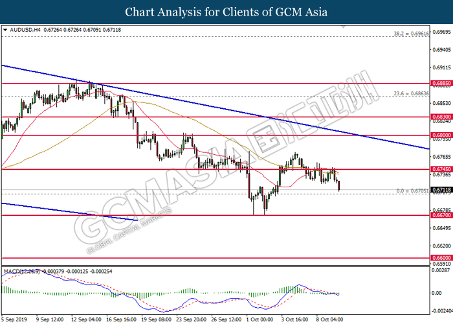Select the 0.68850 red price level tag
Screen dimensions: 453x324
[441, 84]
